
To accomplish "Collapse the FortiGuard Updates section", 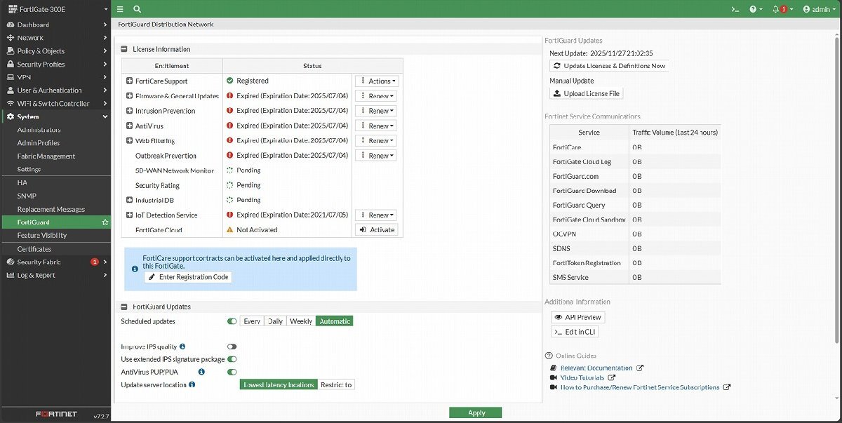I will 124,307.
